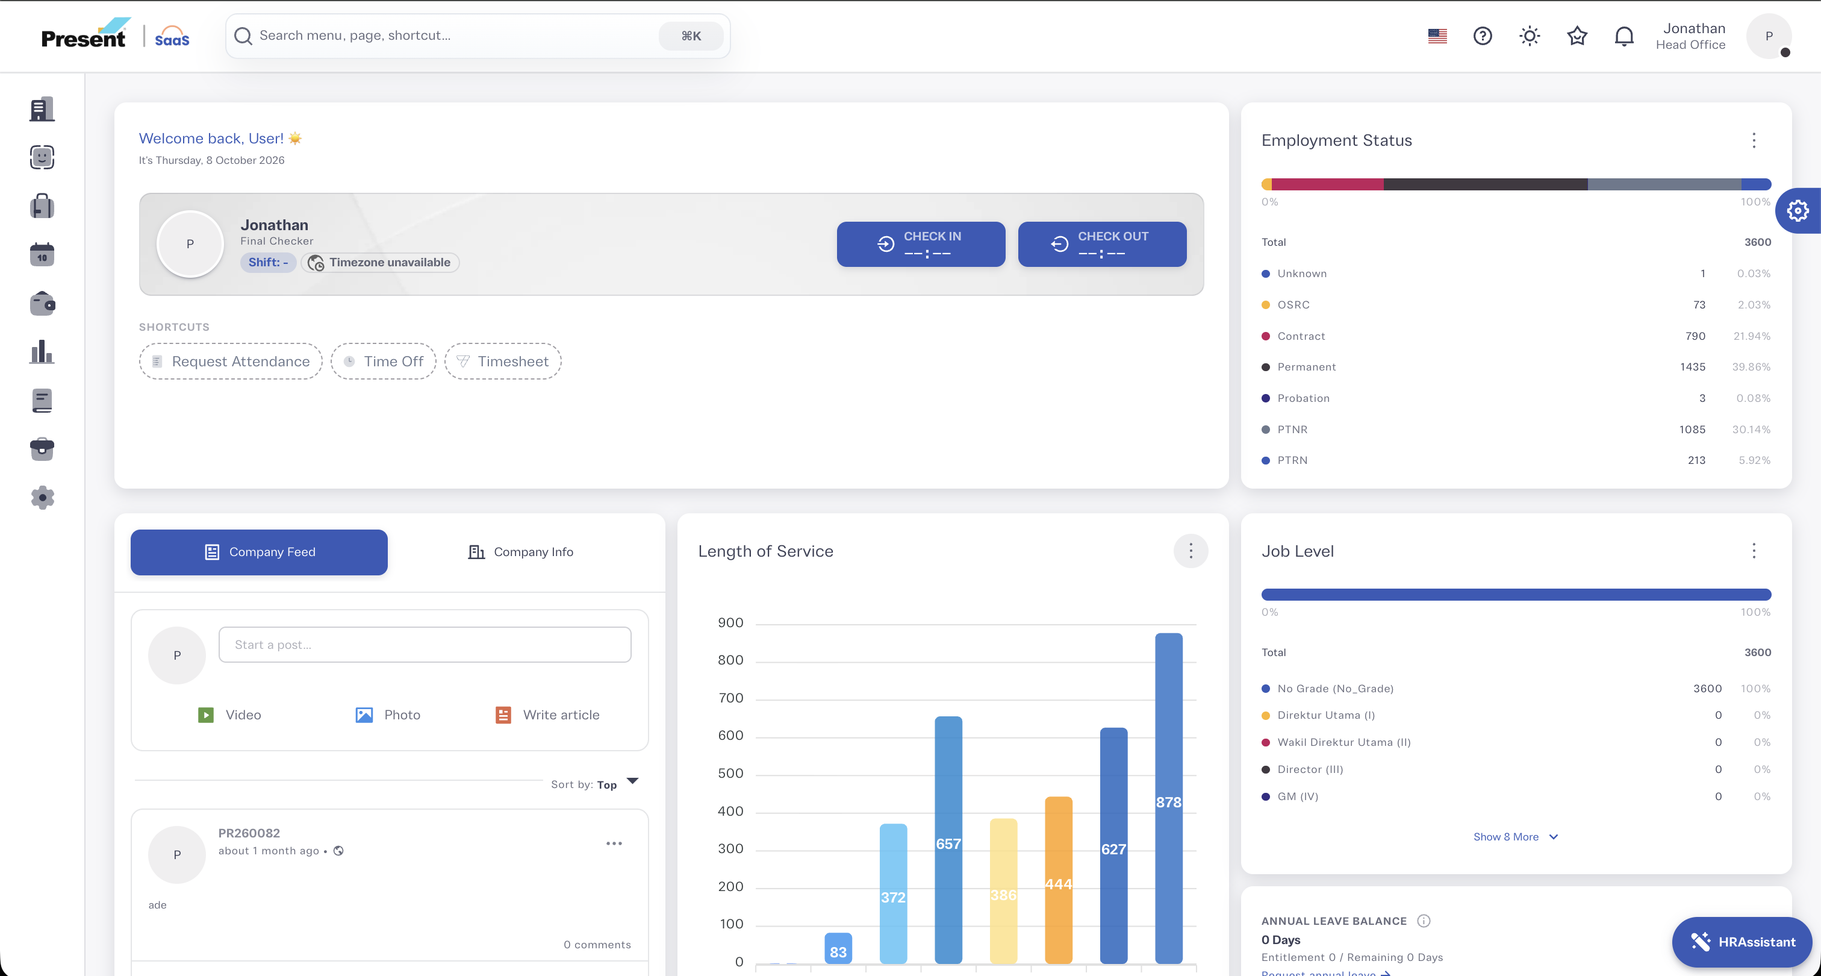Click the 878 bar in Length of Service

(1168, 798)
